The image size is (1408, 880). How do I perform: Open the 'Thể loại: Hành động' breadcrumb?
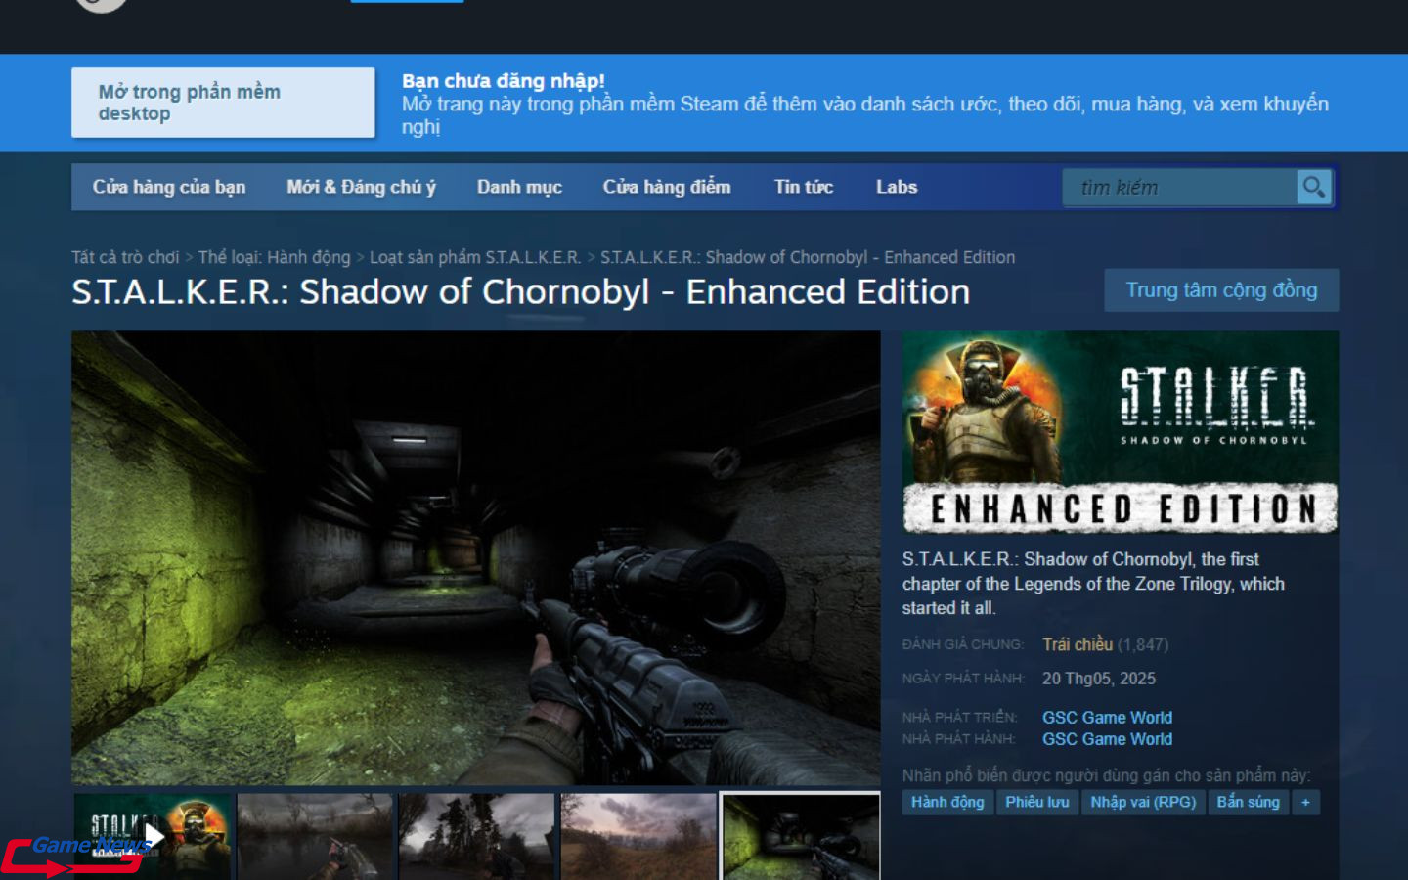(274, 257)
